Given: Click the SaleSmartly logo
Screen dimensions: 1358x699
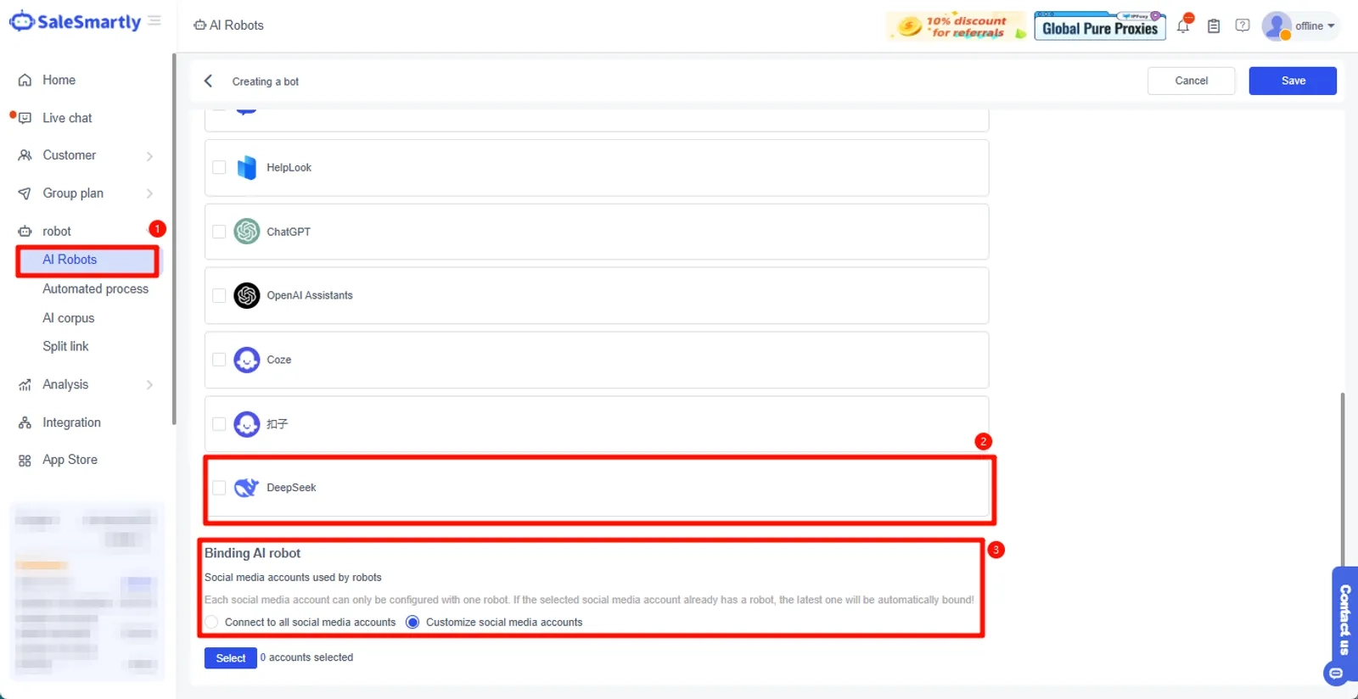Looking at the screenshot, I should tap(75, 22).
